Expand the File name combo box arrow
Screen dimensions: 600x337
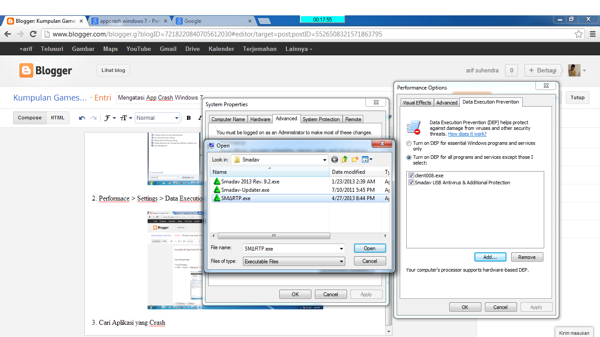341,249
